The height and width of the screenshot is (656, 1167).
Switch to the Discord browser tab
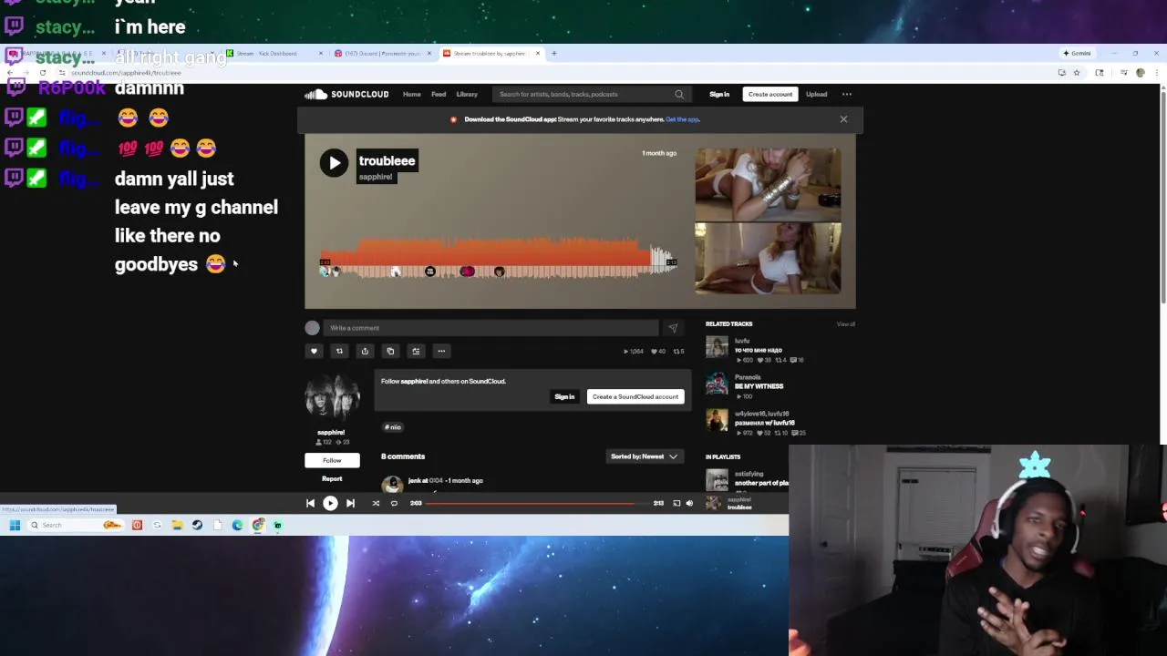[x=382, y=53]
